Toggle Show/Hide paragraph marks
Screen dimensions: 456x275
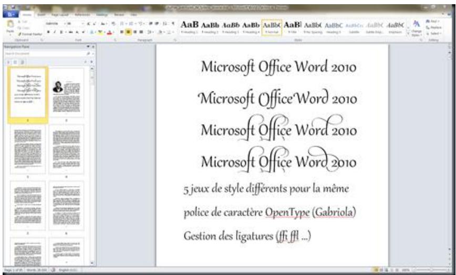click(173, 24)
